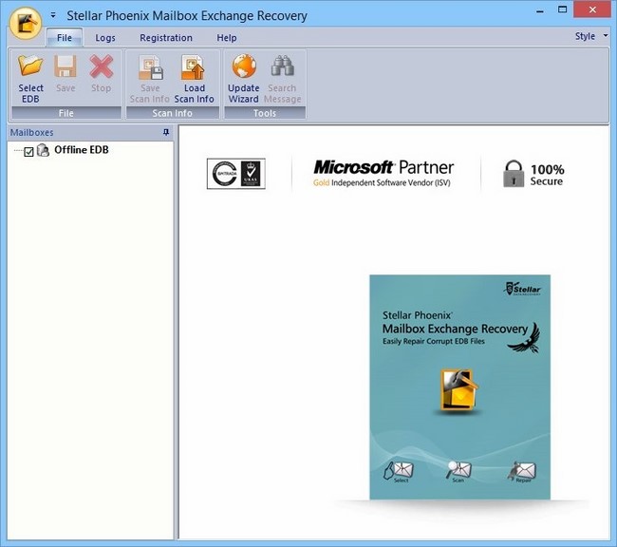The height and width of the screenshot is (547, 617).
Task: Open the Logs ribbon tab
Action: click(105, 38)
